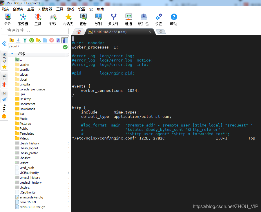Click the SFTP upload arrow icon
This screenshot has width=261, height=212.
tap(25, 40)
